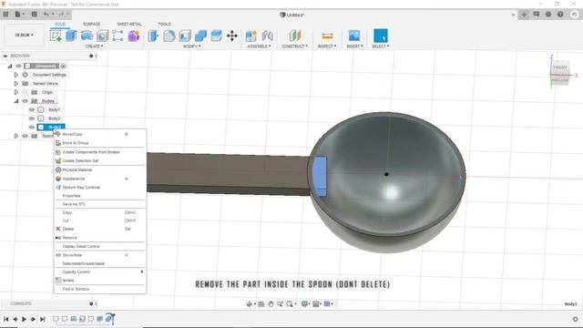Screen dimensions: 583x328
Task: Click the Move/Copy cross-arrows toolbar icon
Action: [232, 36]
